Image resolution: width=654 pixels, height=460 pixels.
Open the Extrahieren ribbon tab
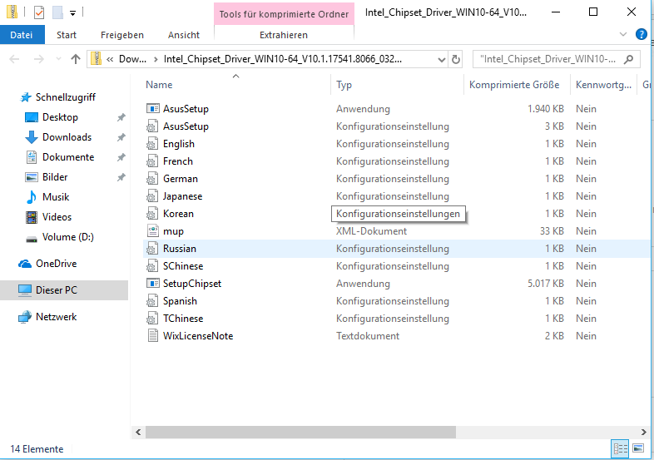click(x=284, y=35)
